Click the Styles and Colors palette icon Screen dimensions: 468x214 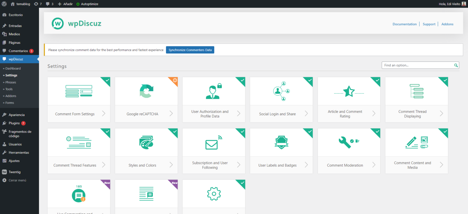click(x=146, y=143)
